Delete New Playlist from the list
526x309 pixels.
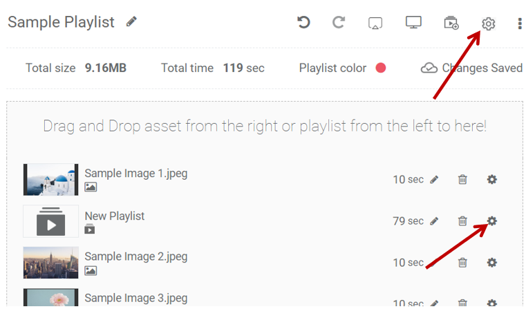(x=462, y=221)
